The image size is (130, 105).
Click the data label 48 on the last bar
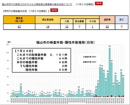pos(123,76)
